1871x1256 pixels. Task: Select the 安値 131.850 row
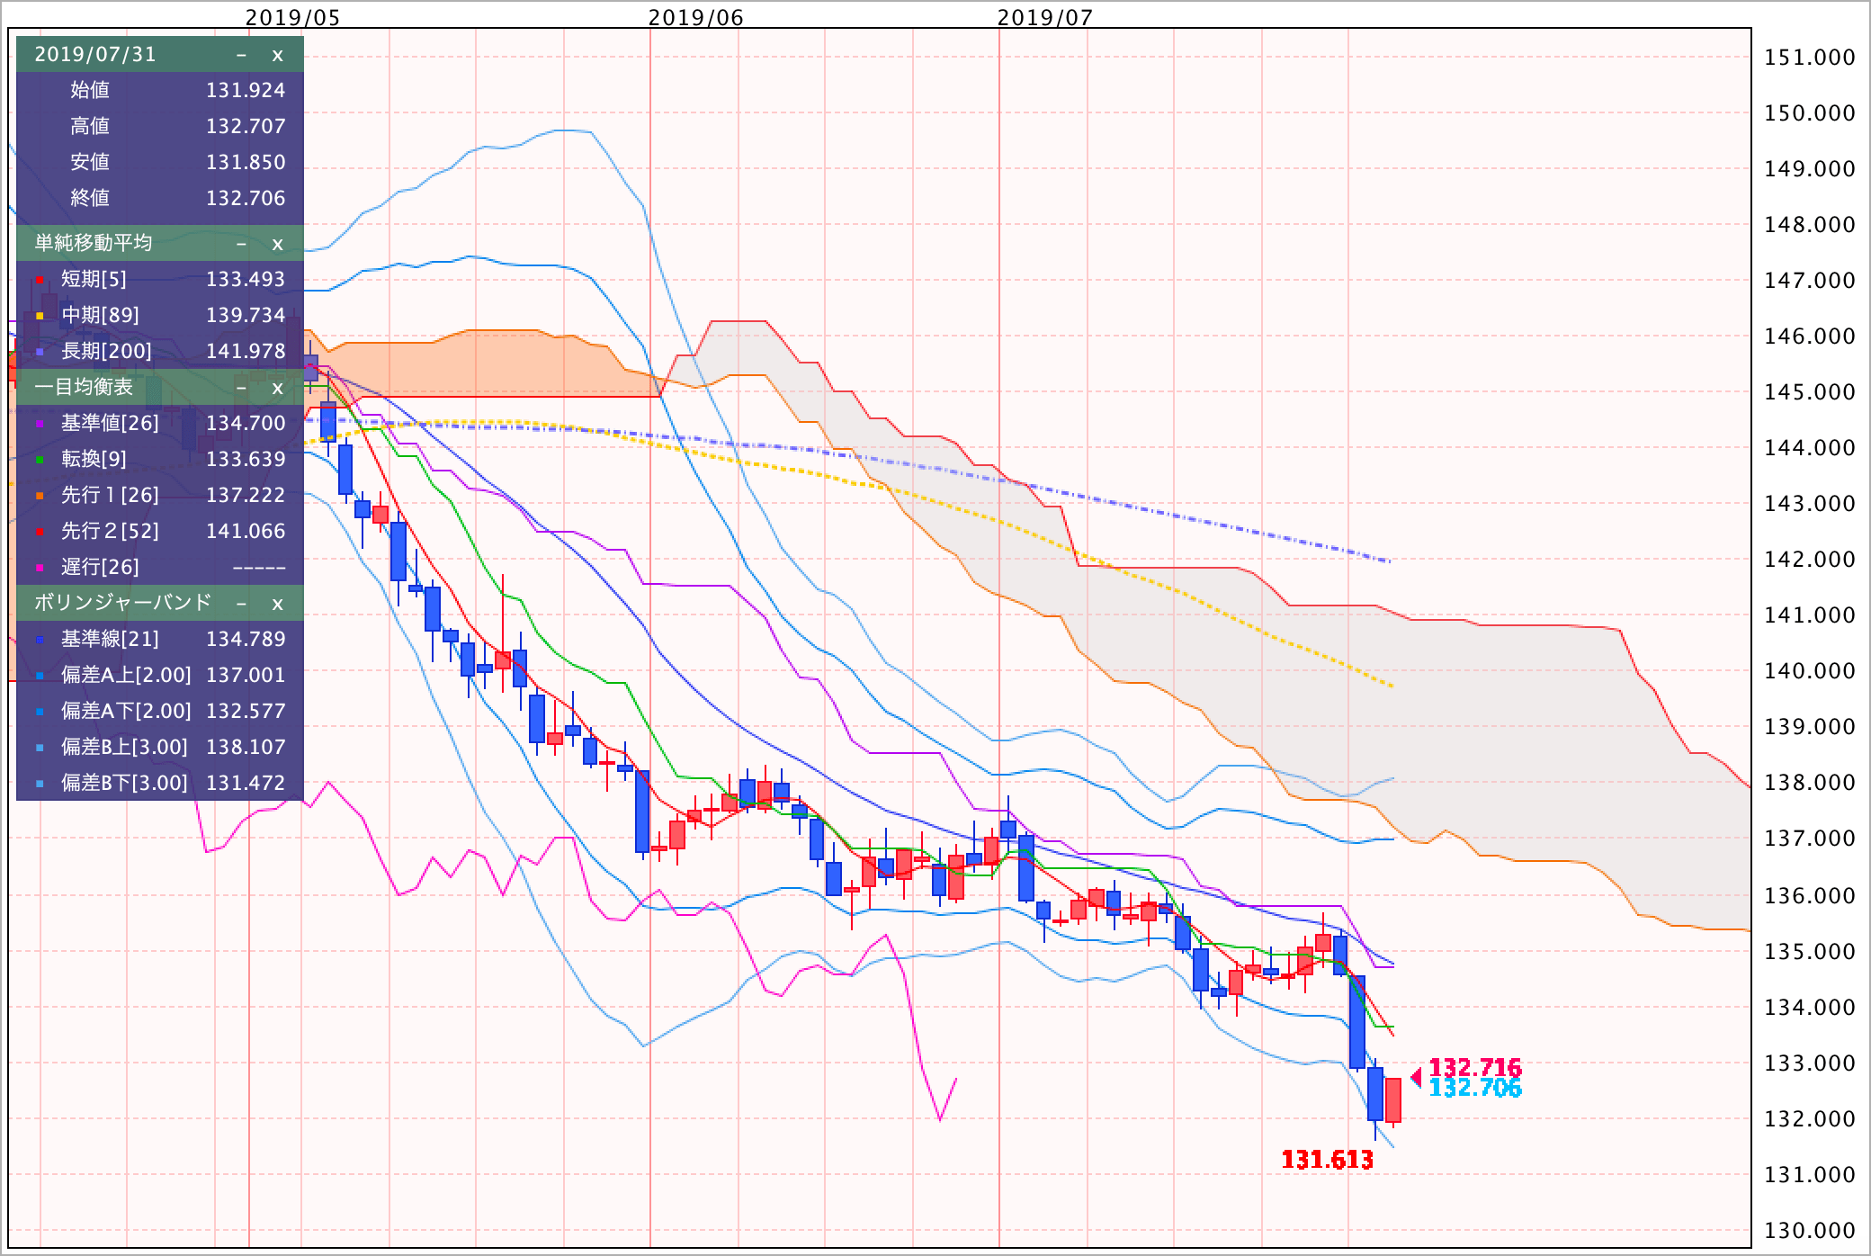coord(160,162)
